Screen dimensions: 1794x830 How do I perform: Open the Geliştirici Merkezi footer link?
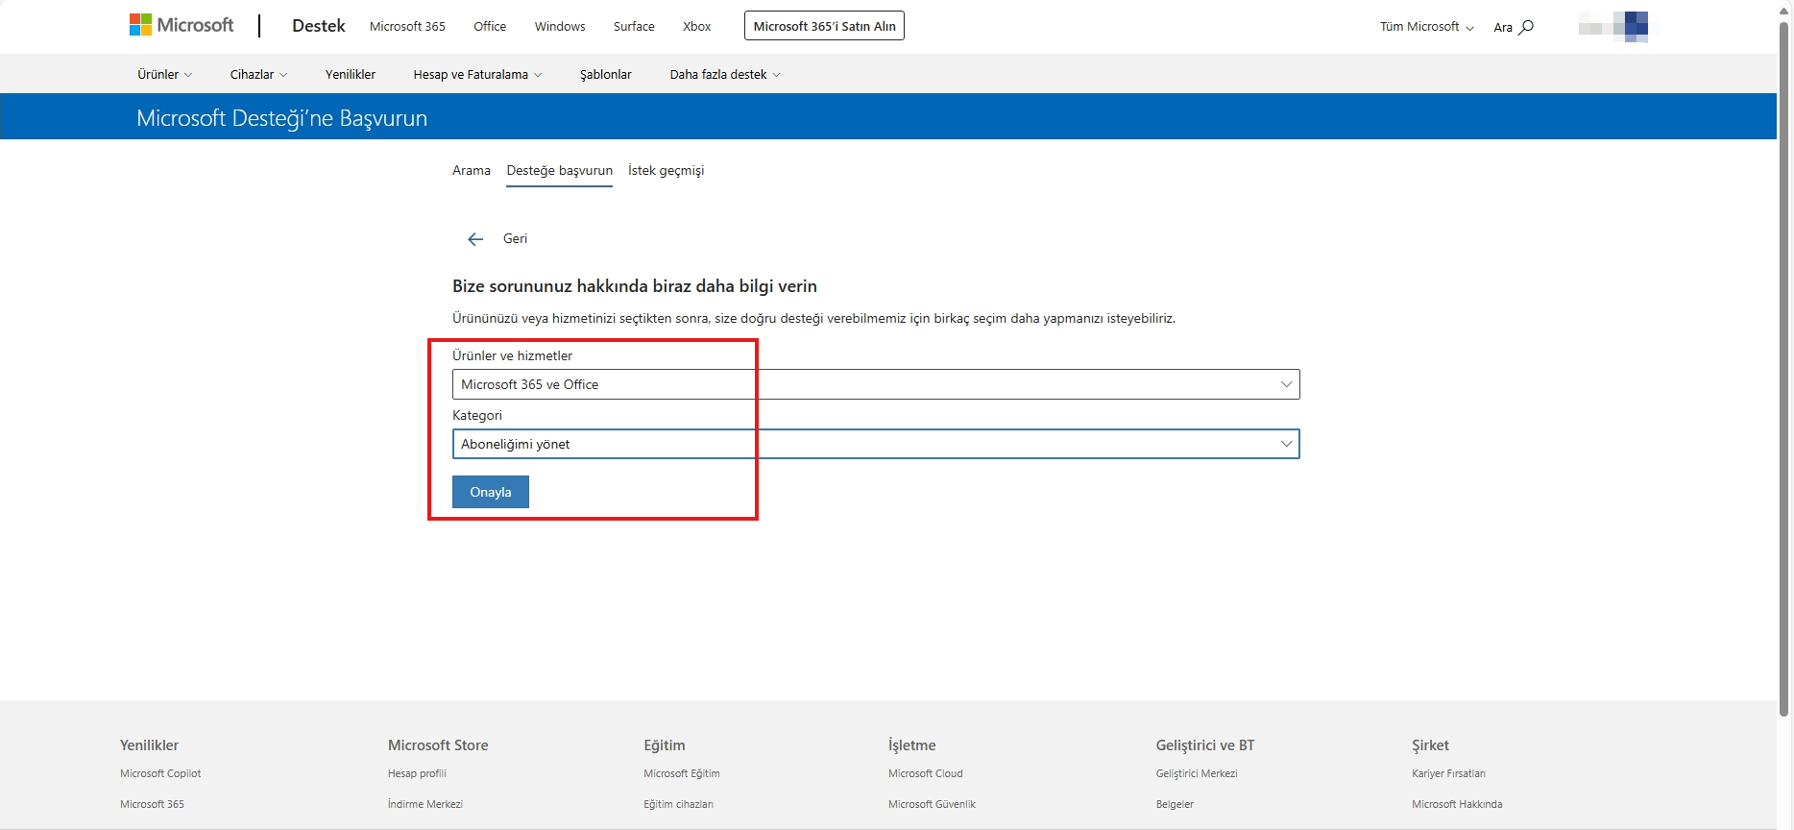(1197, 773)
